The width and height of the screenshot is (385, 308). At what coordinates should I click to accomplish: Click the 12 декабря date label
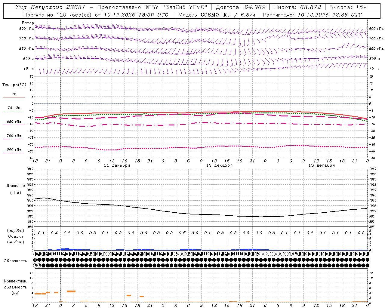point(219,165)
